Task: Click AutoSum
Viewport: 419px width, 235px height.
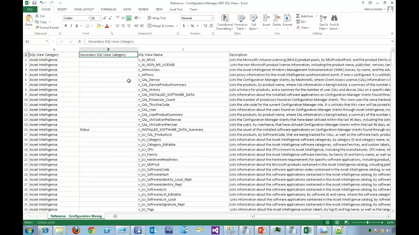Action: pyautogui.click(x=305, y=16)
